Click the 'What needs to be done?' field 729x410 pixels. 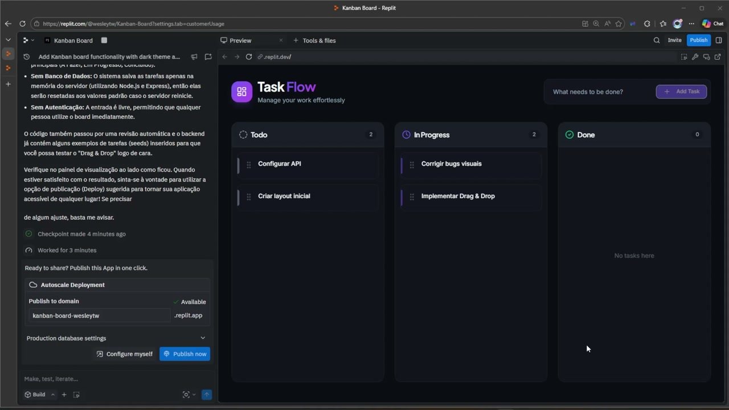598,92
